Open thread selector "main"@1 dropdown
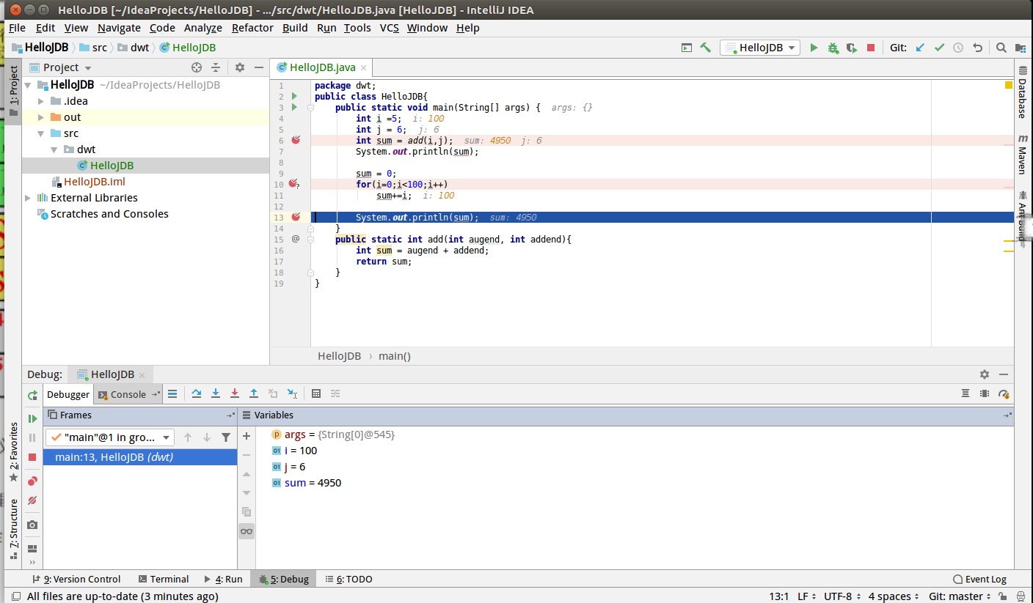 pos(110,437)
